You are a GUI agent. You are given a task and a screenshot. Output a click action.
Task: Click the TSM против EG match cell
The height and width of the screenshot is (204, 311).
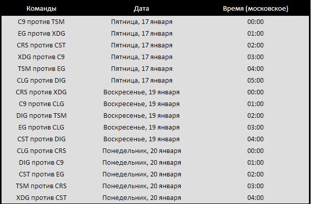coord(41,69)
